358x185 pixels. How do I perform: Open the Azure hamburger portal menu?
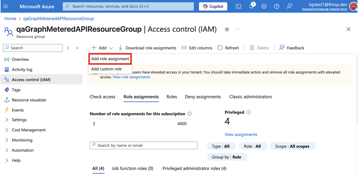click(x=6, y=7)
